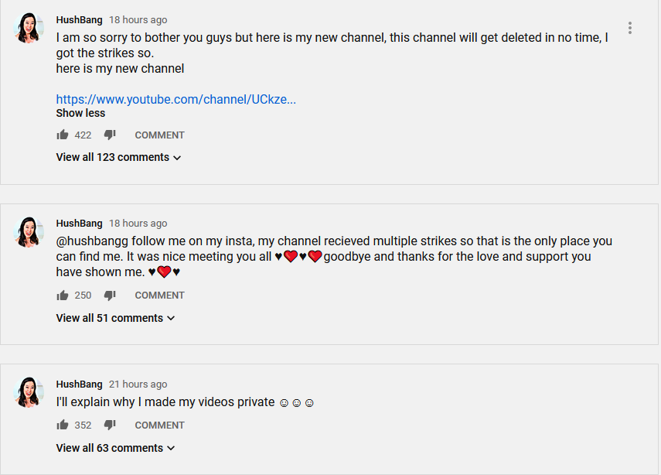The height and width of the screenshot is (475, 661).
Task: Click COMMENT on the 422-likes post
Action: tap(159, 135)
